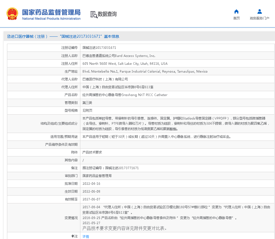Viewport: 275px width, 239px height.
Task: Click the 产品储存条件及有效期 label
Action: point(61,144)
